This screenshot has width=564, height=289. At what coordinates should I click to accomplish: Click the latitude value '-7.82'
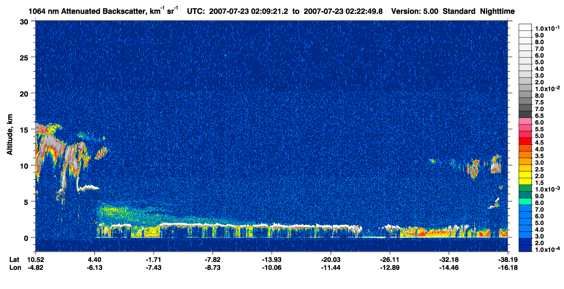pos(213,260)
